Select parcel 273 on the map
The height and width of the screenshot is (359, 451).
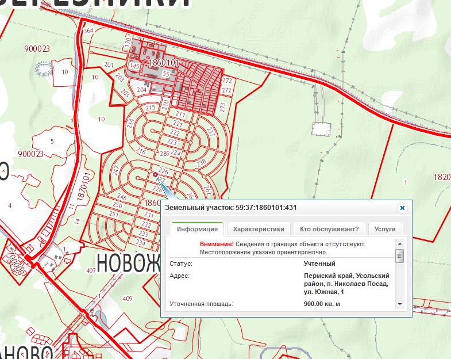[x=222, y=107]
